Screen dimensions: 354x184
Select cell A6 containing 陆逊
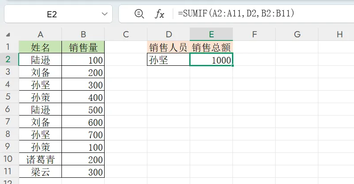click(40, 109)
